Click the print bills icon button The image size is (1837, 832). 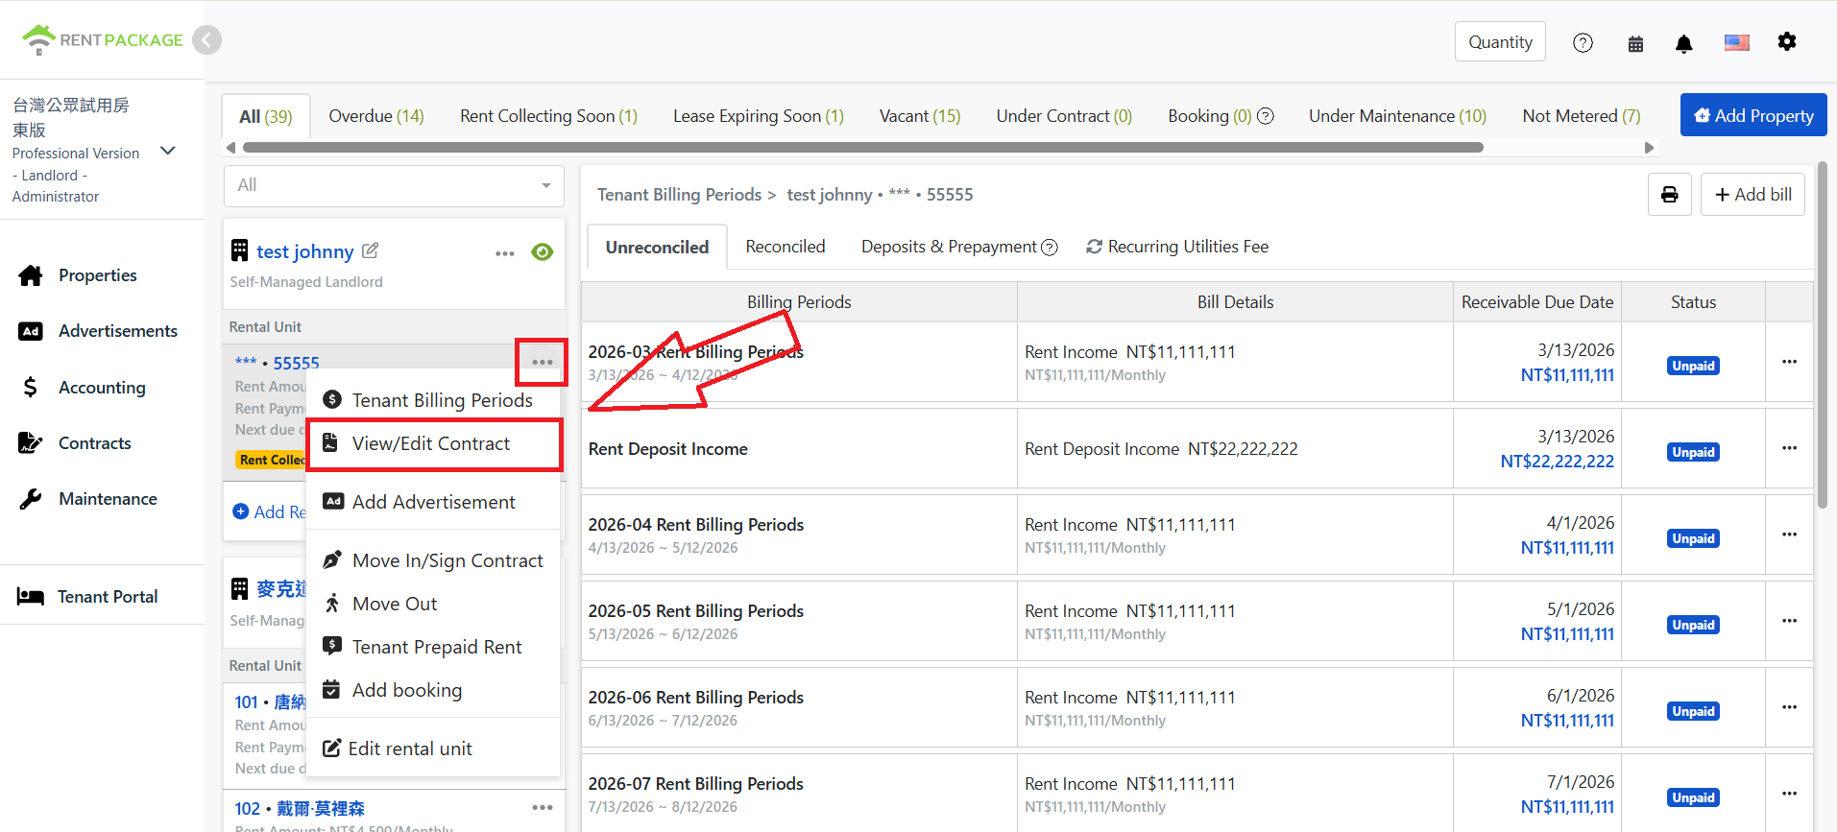click(x=1669, y=195)
